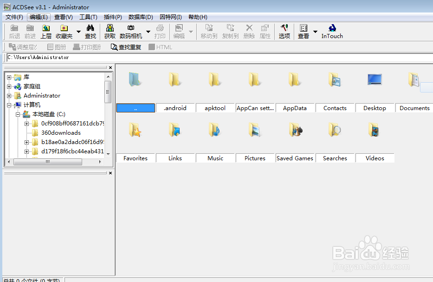Select the 计算机 tree item
Screen dimensions: 433x282
[32, 105]
